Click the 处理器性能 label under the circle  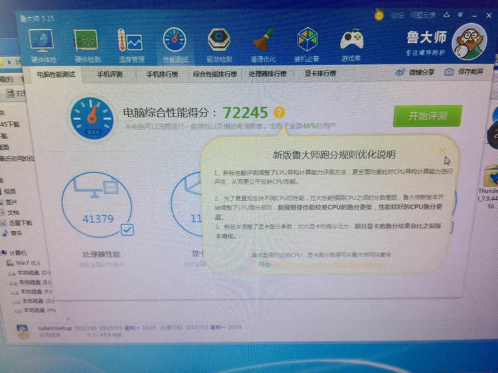pyautogui.click(x=102, y=254)
